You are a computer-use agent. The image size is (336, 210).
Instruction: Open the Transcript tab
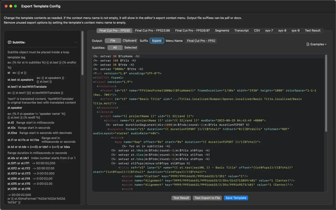(241, 31)
